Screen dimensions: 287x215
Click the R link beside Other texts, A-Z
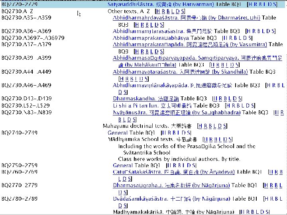click(x=163, y=11)
